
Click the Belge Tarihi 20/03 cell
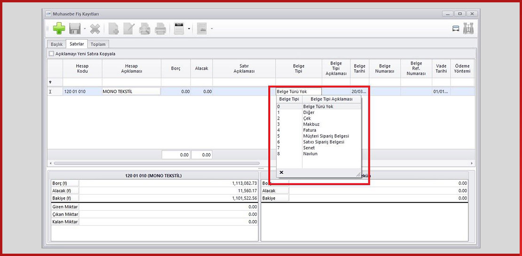click(x=360, y=91)
